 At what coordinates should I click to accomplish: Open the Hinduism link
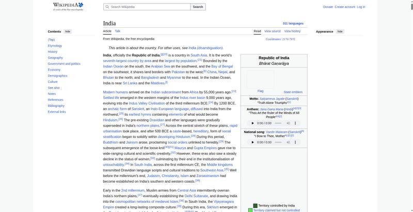pos(110,120)
